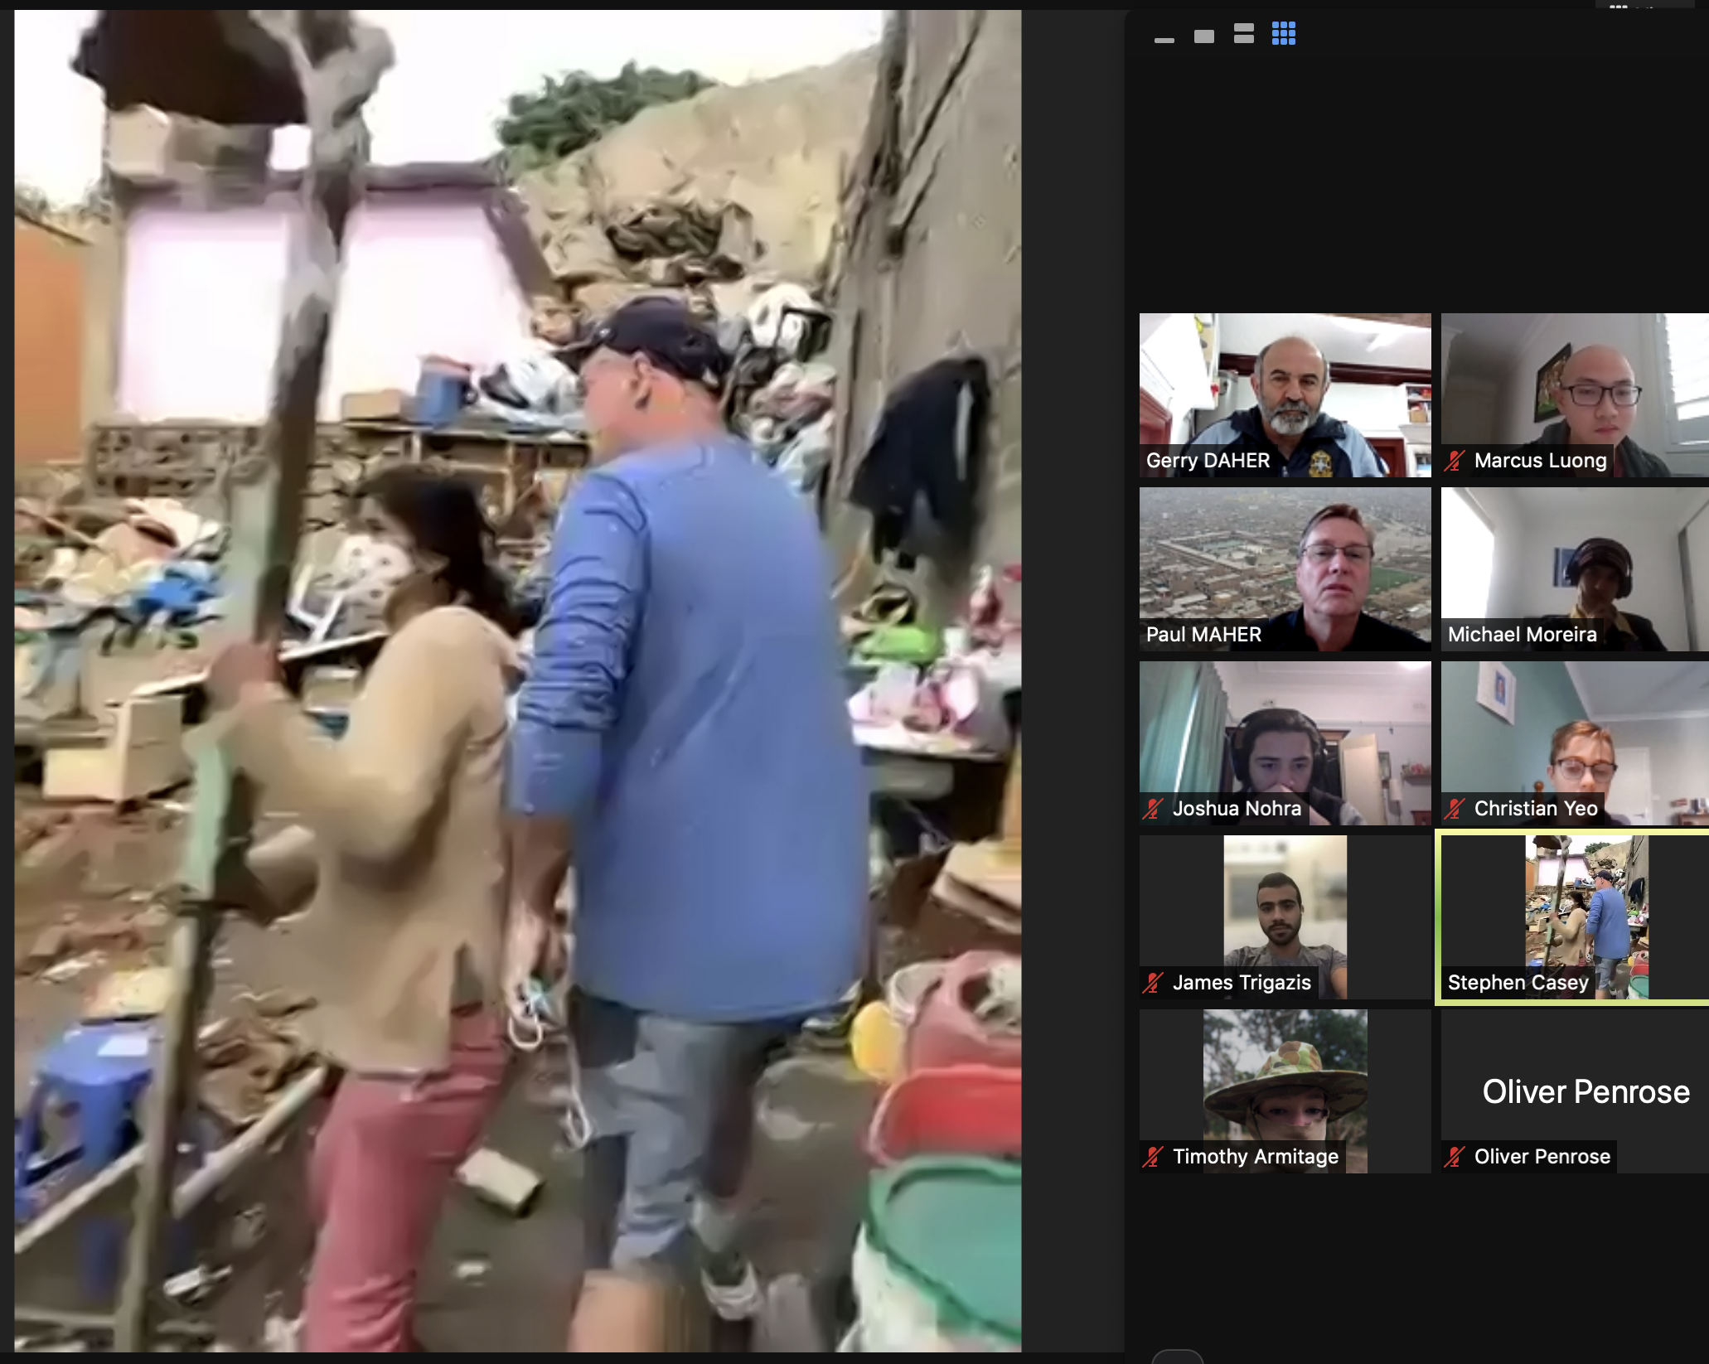Image resolution: width=1709 pixels, height=1364 pixels.
Task: Select the highlighted Stephen Casey video tile
Action: point(1585,903)
